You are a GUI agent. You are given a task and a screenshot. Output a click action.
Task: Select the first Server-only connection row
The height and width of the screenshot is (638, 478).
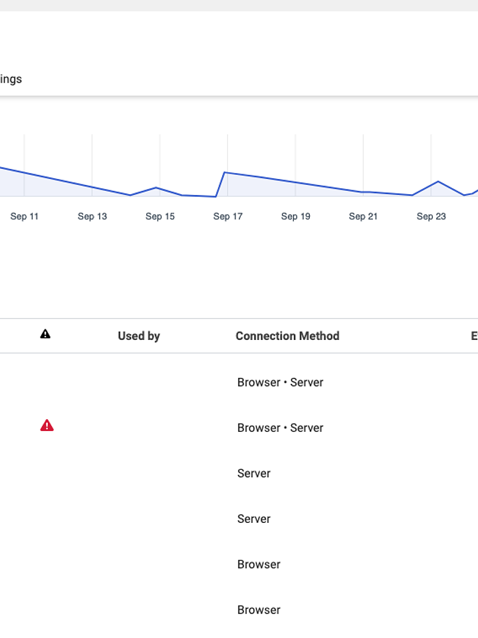[253, 474]
